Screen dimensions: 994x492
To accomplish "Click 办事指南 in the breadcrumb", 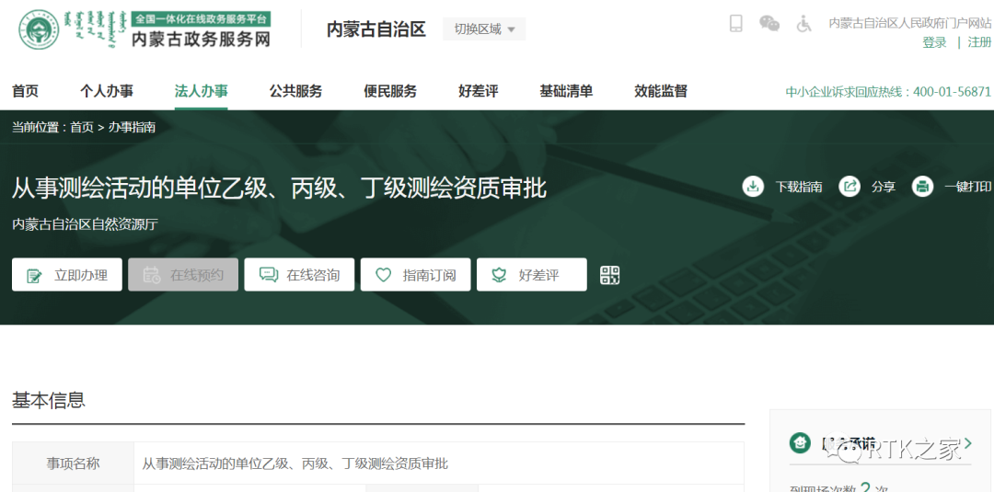I will [x=132, y=127].
